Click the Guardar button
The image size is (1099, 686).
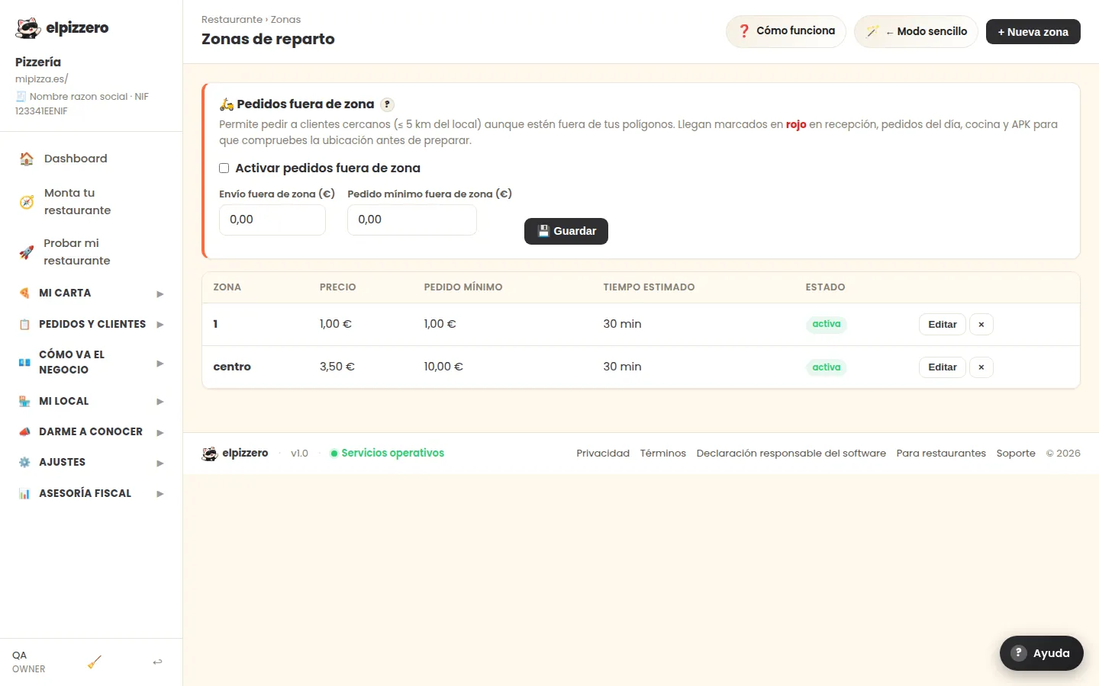tap(566, 231)
